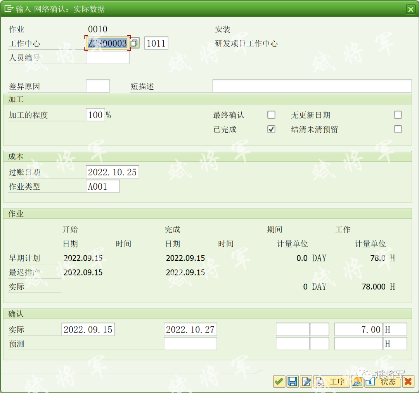Click the actual finish date field 2022.10.27
Image resolution: width=419 pixels, height=393 pixels.
(190, 329)
